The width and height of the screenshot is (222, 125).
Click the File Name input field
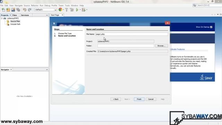pos(132,34)
